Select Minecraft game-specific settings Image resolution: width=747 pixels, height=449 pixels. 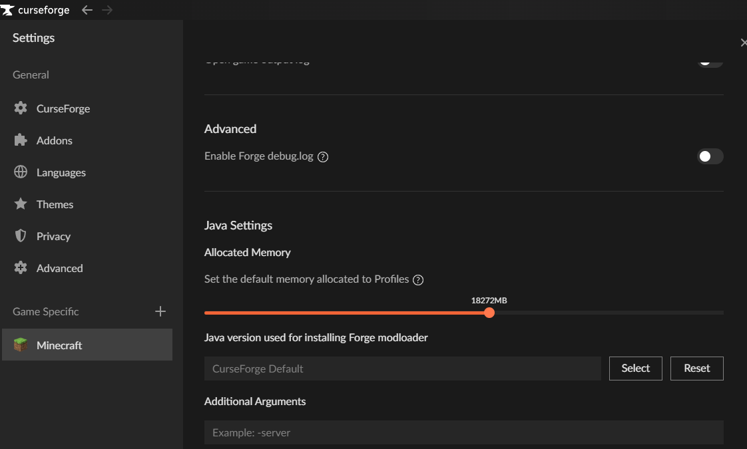pyautogui.click(x=87, y=345)
